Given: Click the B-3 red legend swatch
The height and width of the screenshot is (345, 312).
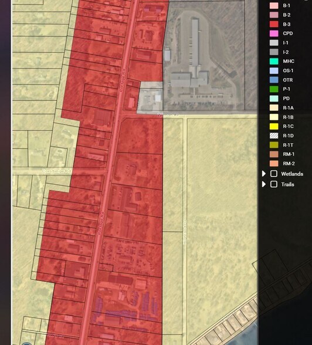Looking at the screenshot, I should pyautogui.click(x=274, y=24).
